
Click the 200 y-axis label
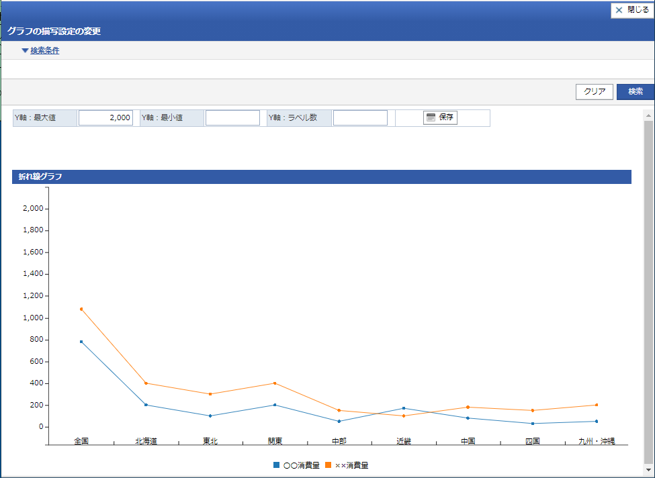[37, 405]
